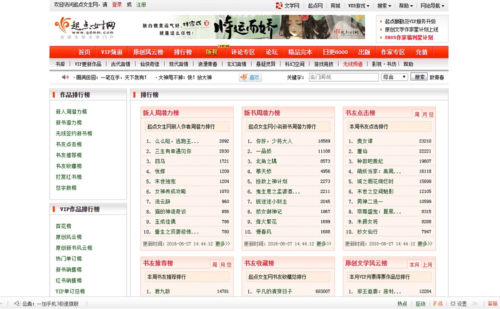The height and width of the screenshot is (309, 500).
Task: Switch 书友推荐榜 to 月 tab
Action: 222,264
